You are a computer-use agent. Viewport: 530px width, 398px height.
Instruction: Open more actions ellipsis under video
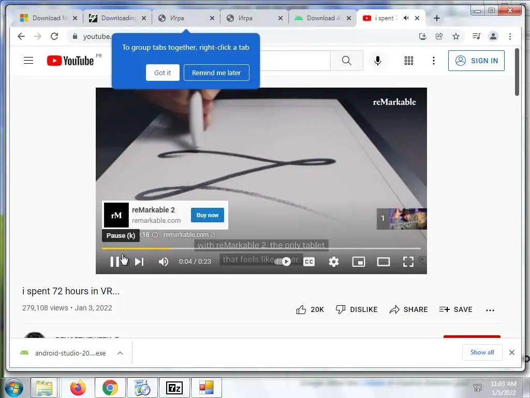pyautogui.click(x=490, y=310)
